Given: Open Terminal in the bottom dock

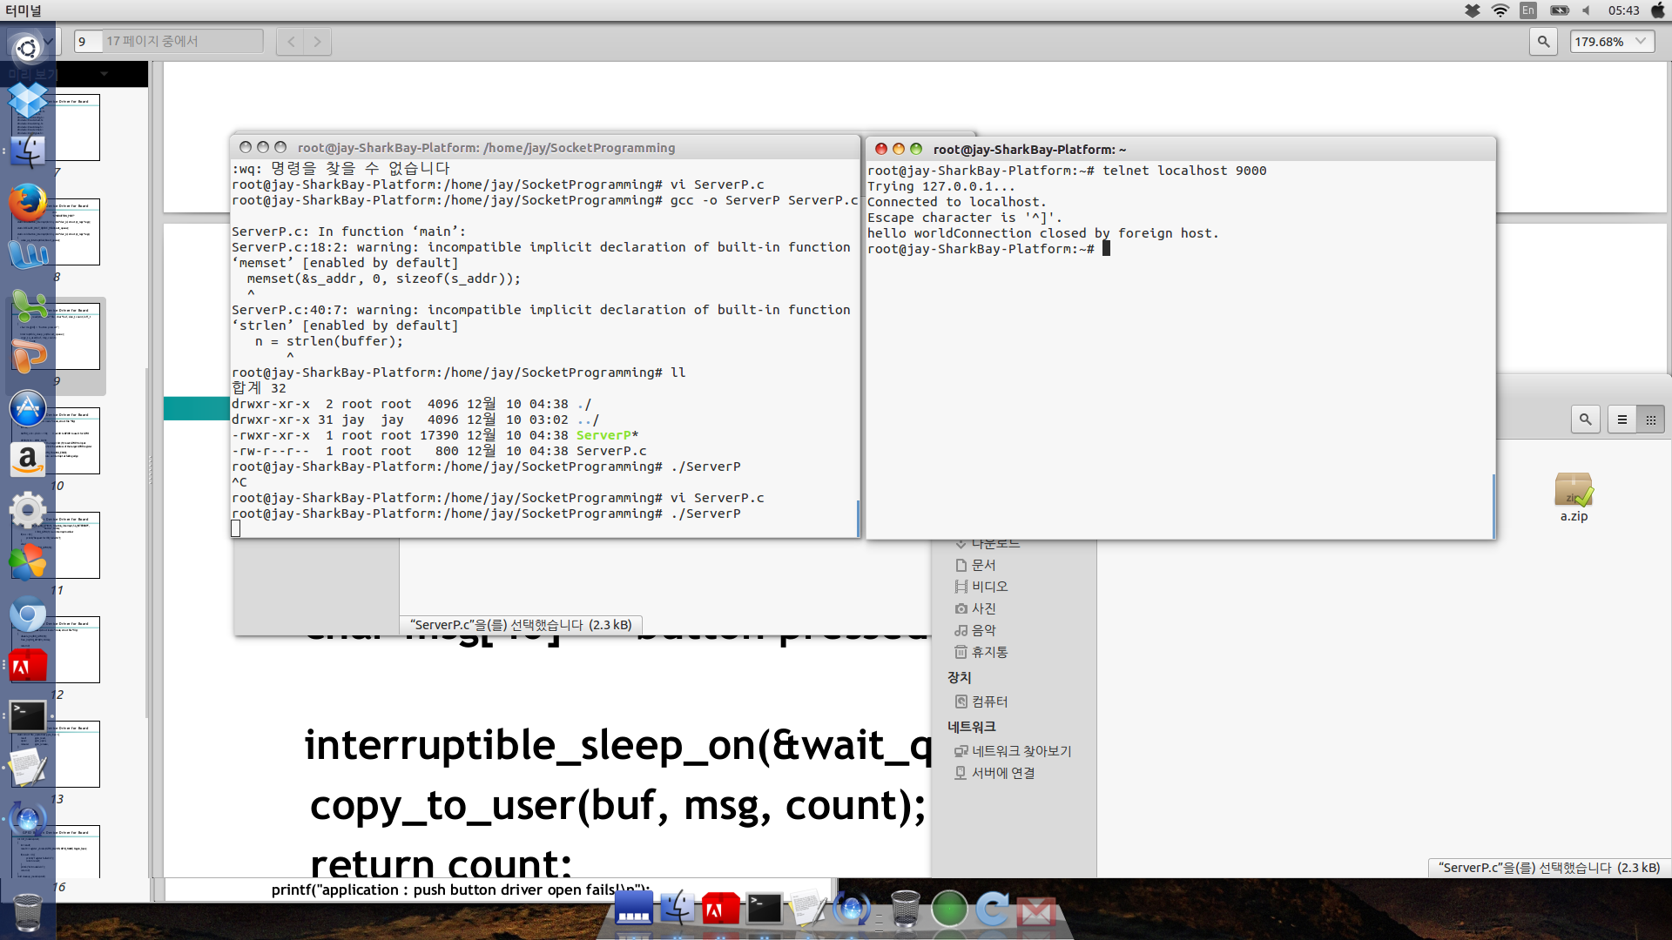Looking at the screenshot, I should (765, 909).
